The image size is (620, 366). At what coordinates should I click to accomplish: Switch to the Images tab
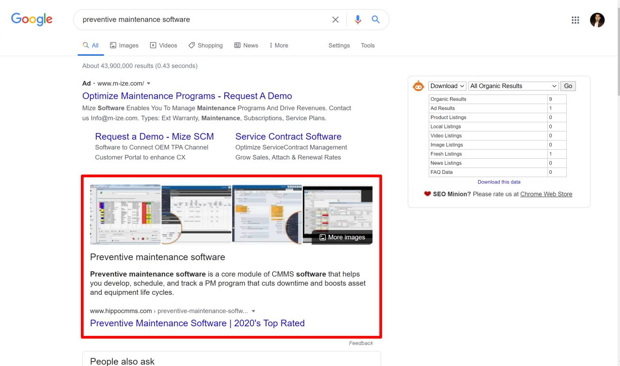124,46
